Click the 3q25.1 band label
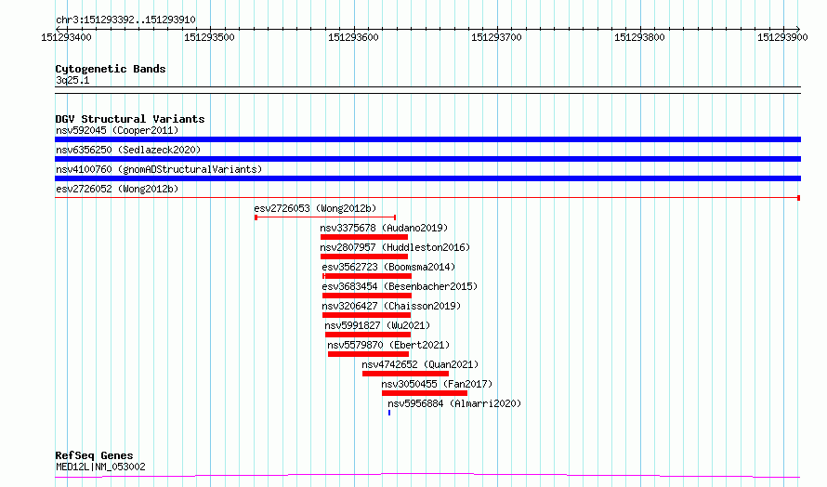 [x=72, y=80]
